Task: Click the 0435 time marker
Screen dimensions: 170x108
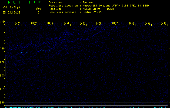Action: [82, 23]
